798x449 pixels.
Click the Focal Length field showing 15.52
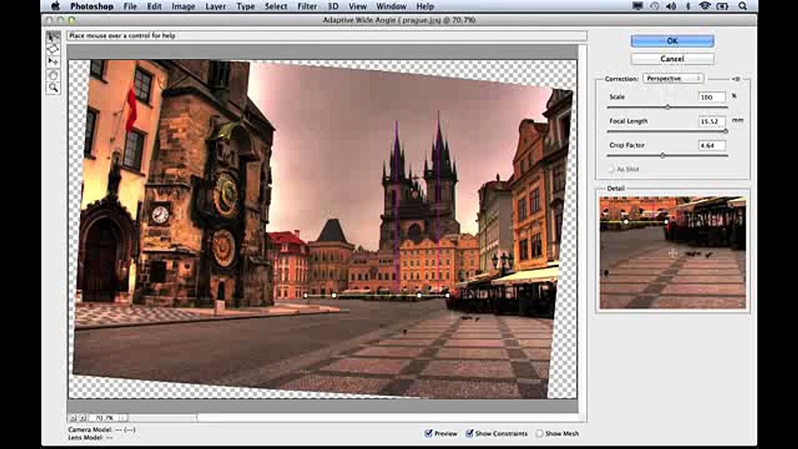coord(712,122)
